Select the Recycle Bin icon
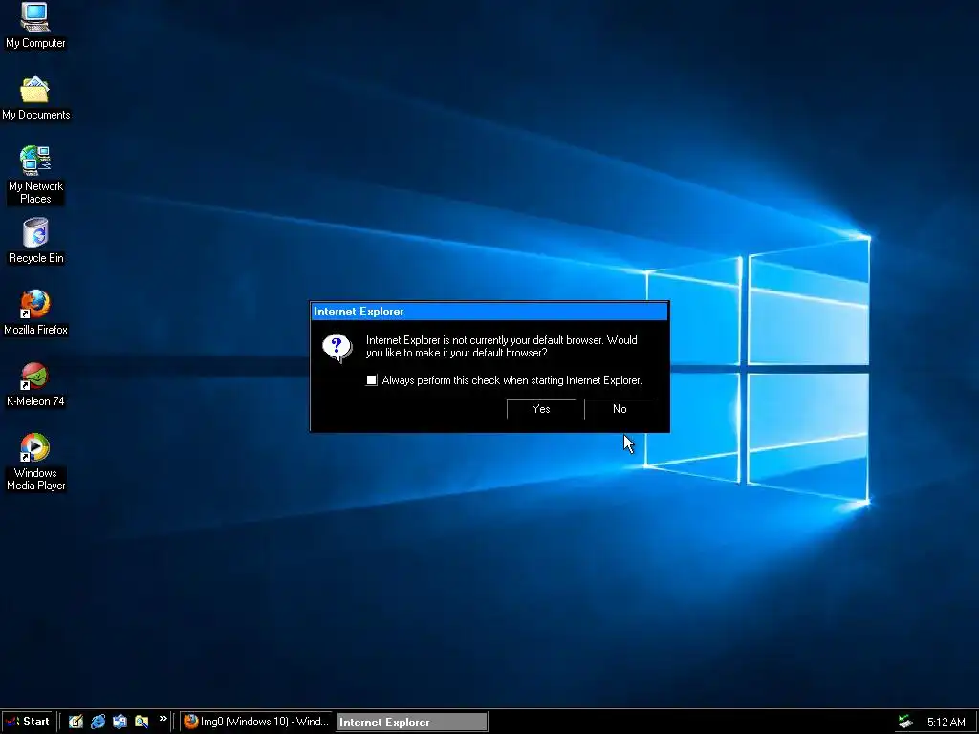Image resolution: width=979 pixels, height=734 pixels. 35,241
